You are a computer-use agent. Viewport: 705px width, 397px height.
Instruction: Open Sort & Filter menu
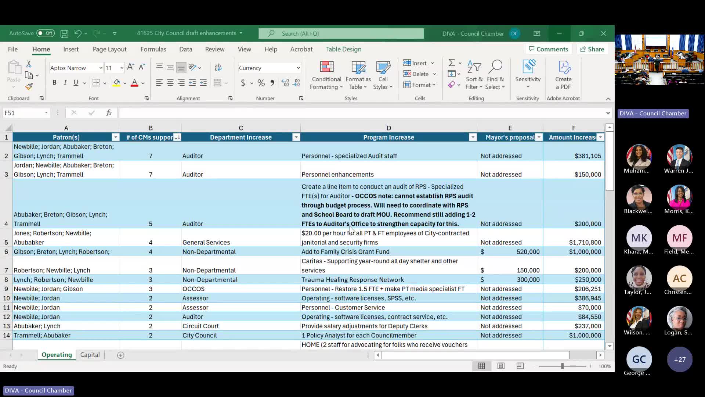tap(474, 75)
